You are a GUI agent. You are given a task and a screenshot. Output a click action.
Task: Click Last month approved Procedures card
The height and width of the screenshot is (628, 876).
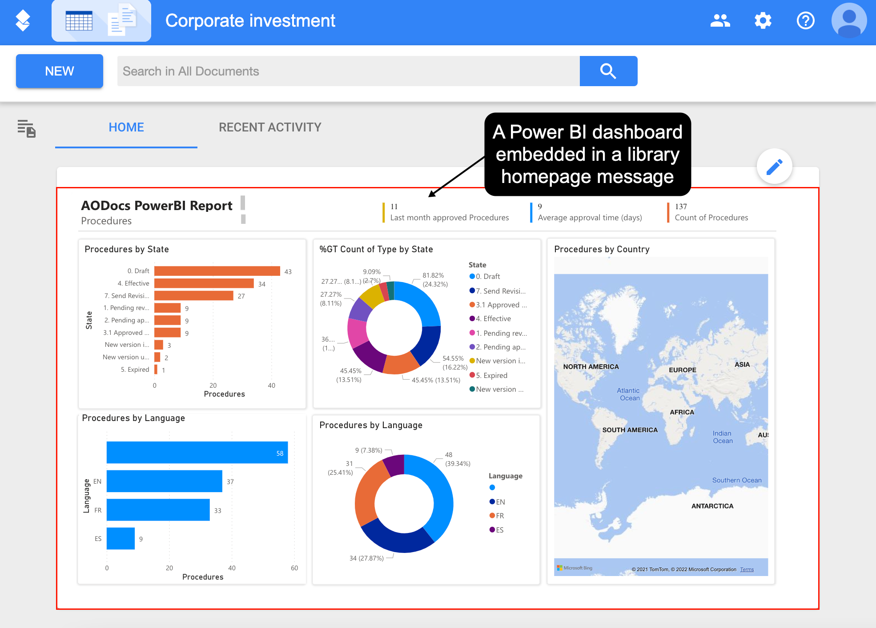(x=445, y=212)
